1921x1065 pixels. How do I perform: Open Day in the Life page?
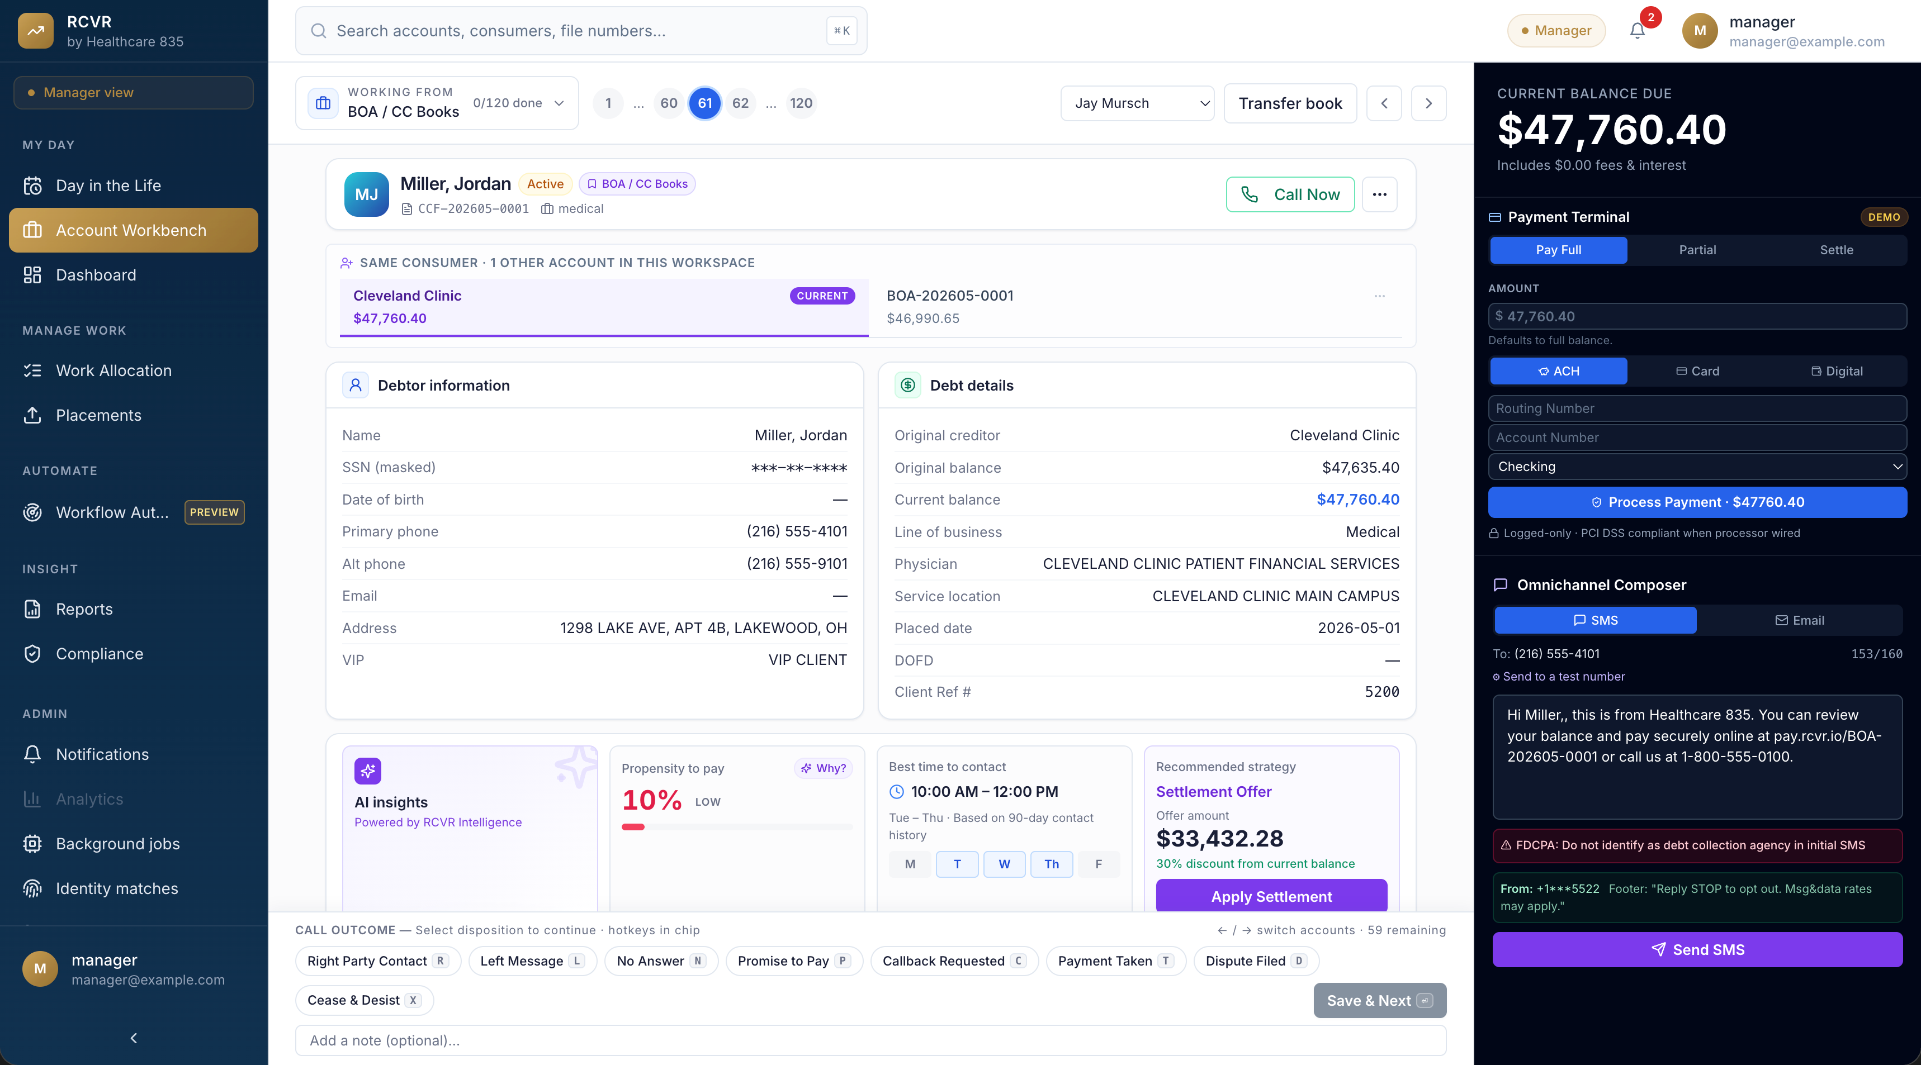pyautogui.click(x=134, y=186)
